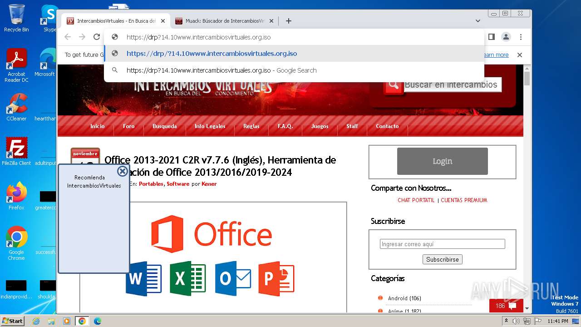Show hidden system tray icons
Screen dimensions: 581x327
tap(506, 321)
